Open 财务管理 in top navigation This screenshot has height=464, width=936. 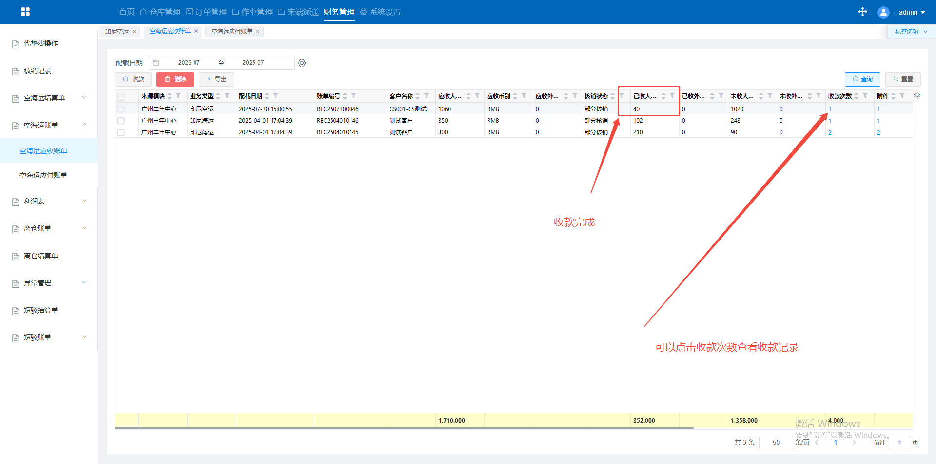point(339,12)
